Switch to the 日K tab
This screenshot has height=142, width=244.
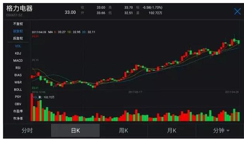[x=76, y=130]
